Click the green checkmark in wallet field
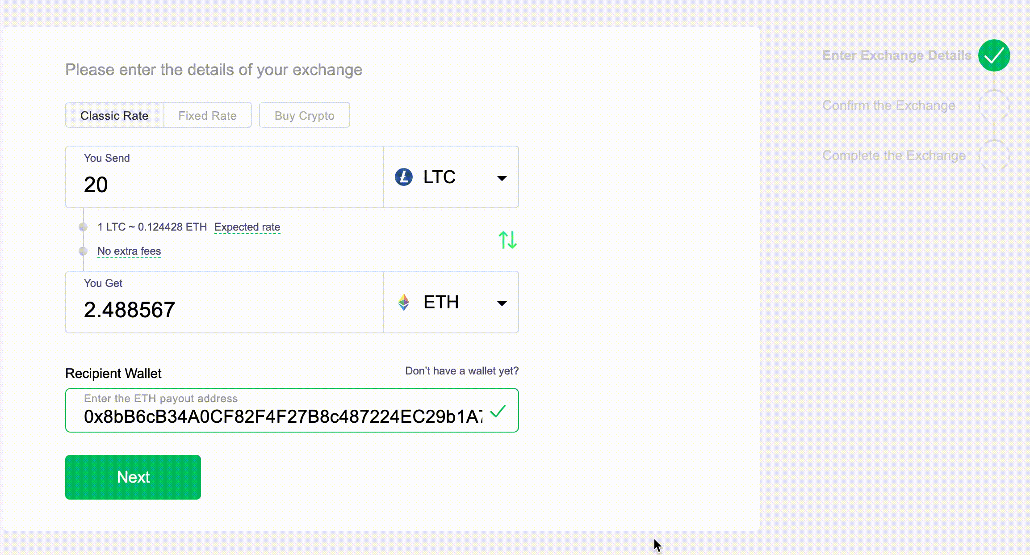The height and width of the screenshot is (555, 1030). coord(498,411)
